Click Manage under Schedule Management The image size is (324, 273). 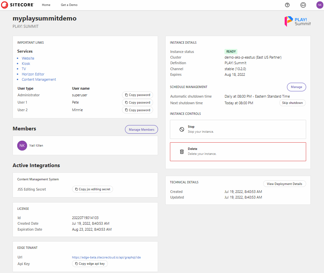pos(296,87)
